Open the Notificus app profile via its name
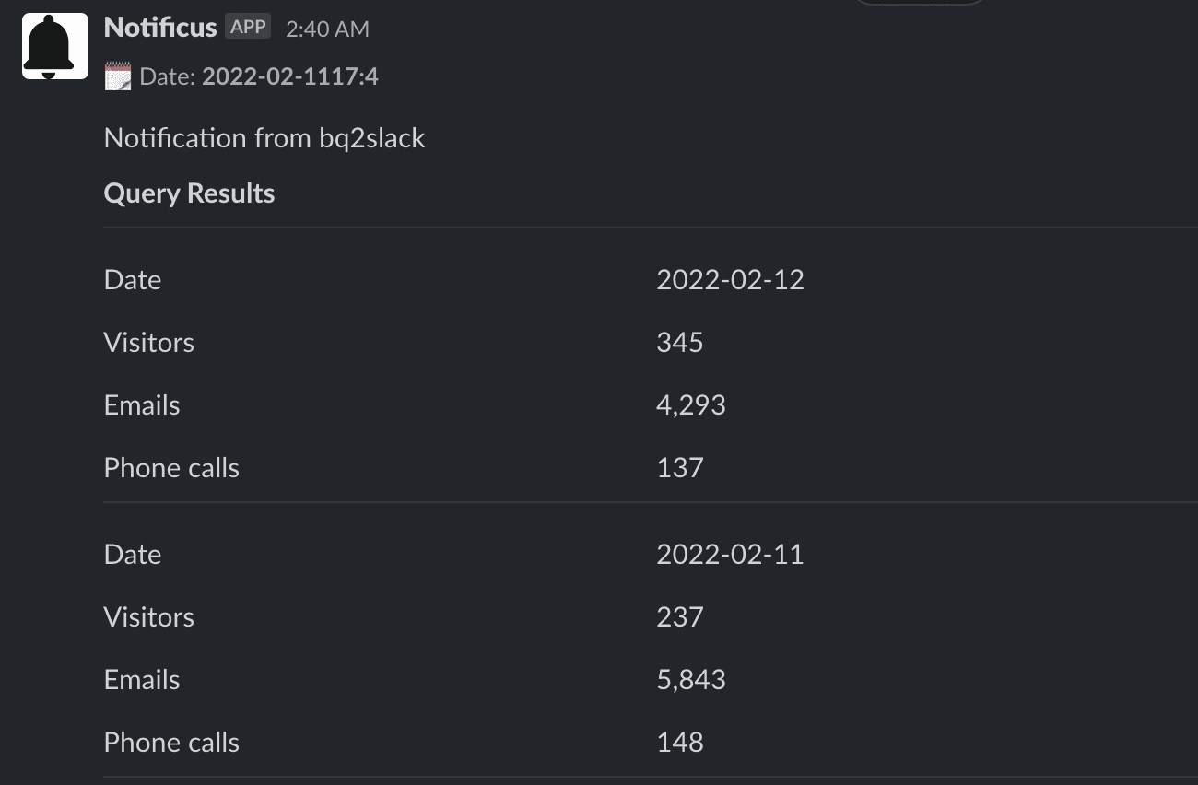Viewport: 1198px width, 785px height. (x=160, y=27)
